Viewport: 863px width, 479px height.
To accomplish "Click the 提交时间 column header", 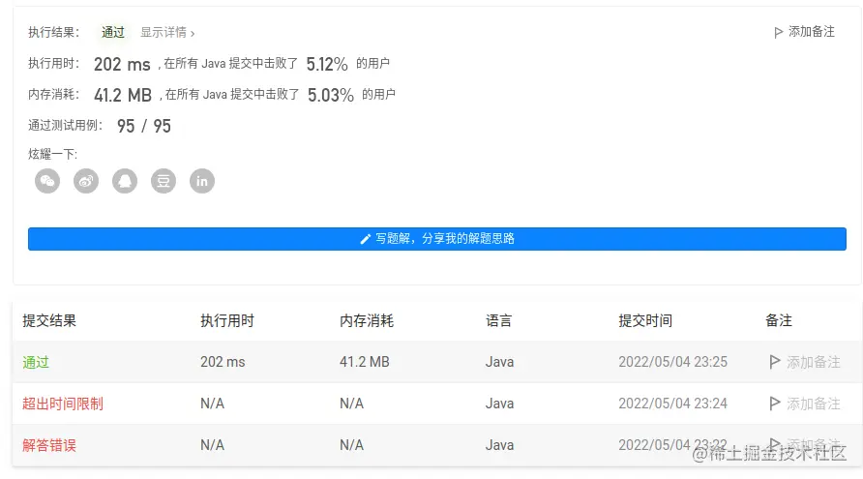I will [645, 320].
